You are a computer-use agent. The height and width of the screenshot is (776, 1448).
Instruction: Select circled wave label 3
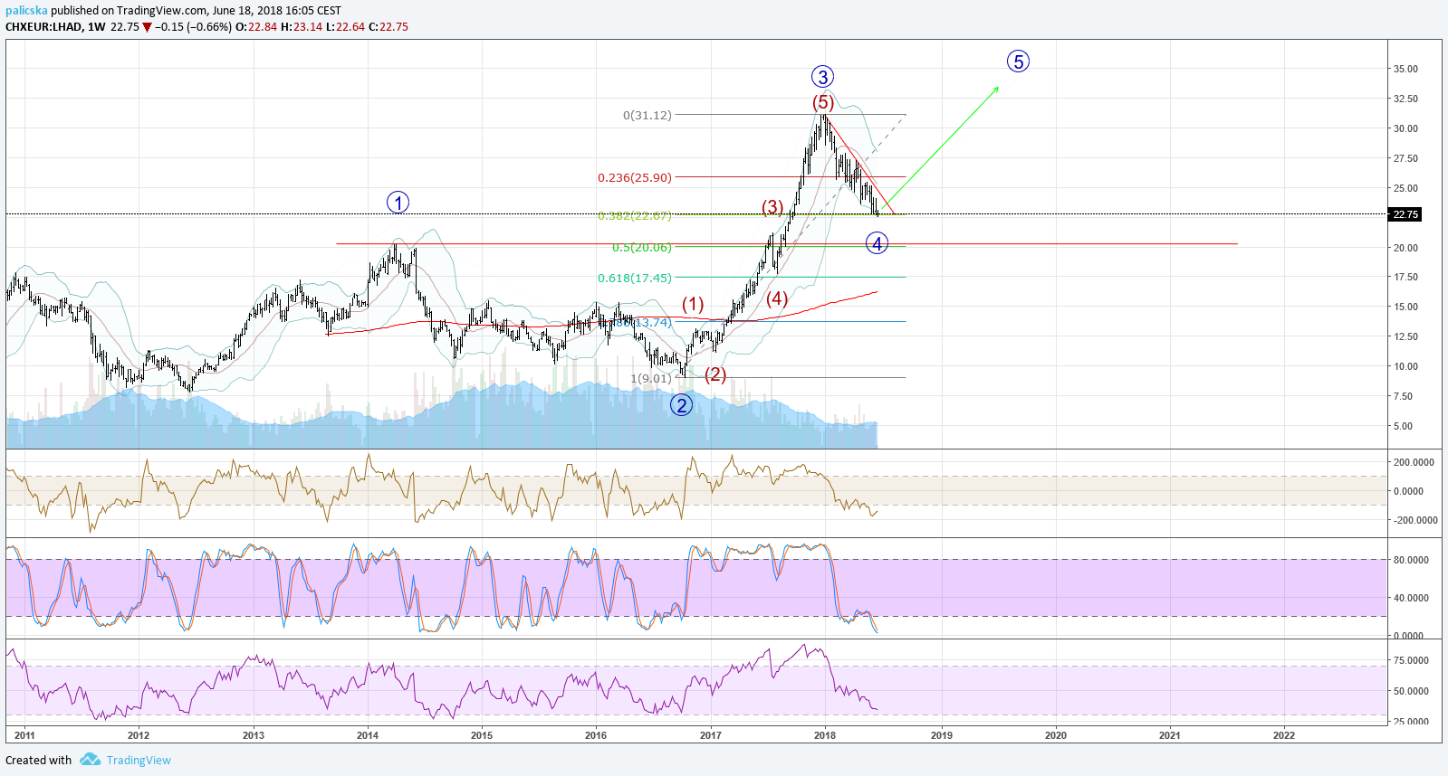point(822,77)
